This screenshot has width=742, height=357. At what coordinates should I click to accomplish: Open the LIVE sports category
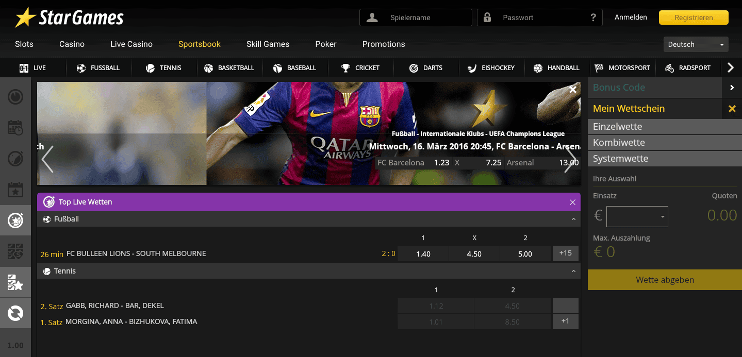click(x=32, y=68)
